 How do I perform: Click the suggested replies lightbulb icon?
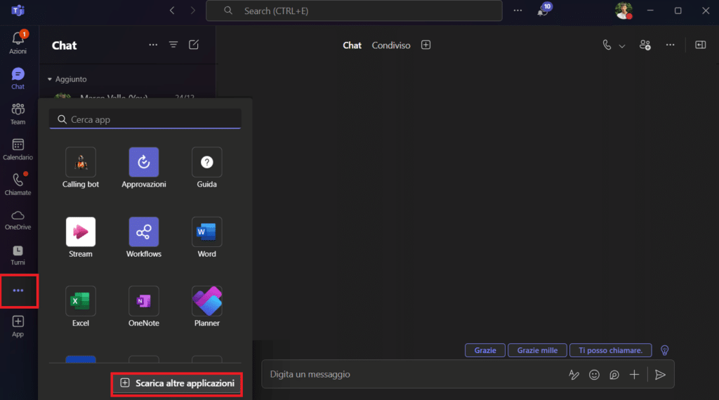[x=664, y=350]
